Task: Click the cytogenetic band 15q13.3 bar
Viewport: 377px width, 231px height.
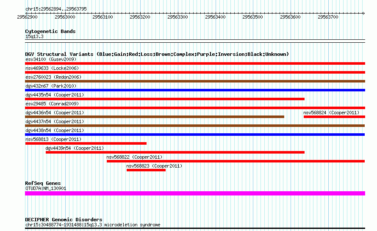Action: [195, 41]
